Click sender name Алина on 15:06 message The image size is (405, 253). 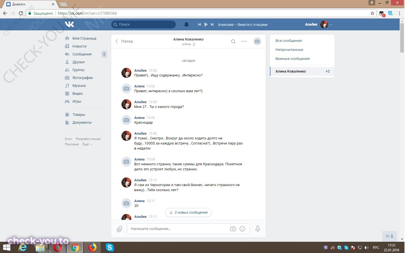click(x=139, y=118)
